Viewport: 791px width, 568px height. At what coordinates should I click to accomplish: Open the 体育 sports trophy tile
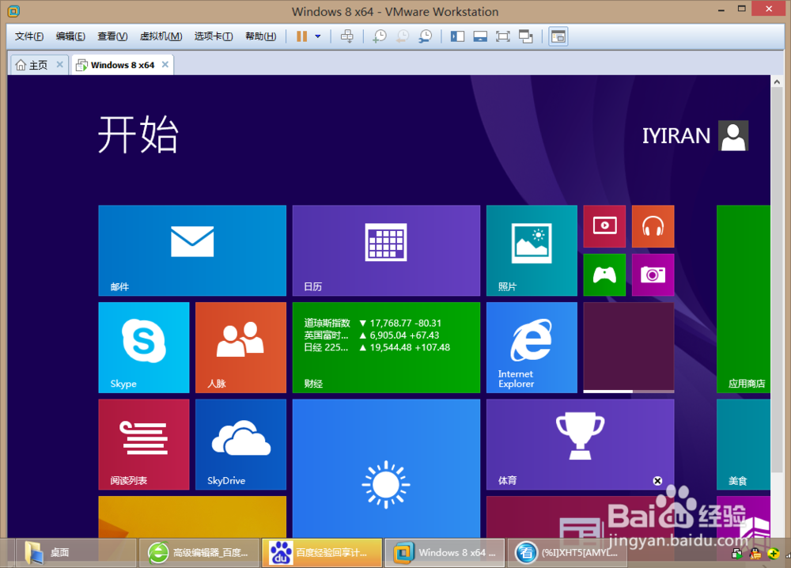[x=580, y=444]
